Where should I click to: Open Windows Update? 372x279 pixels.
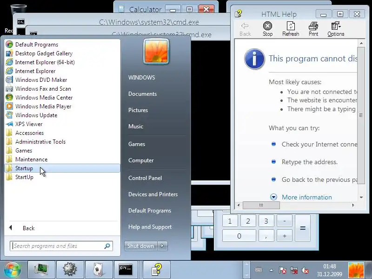point(62,115)
